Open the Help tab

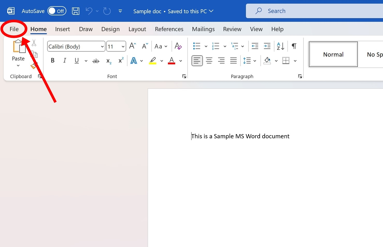coord(277,29)
